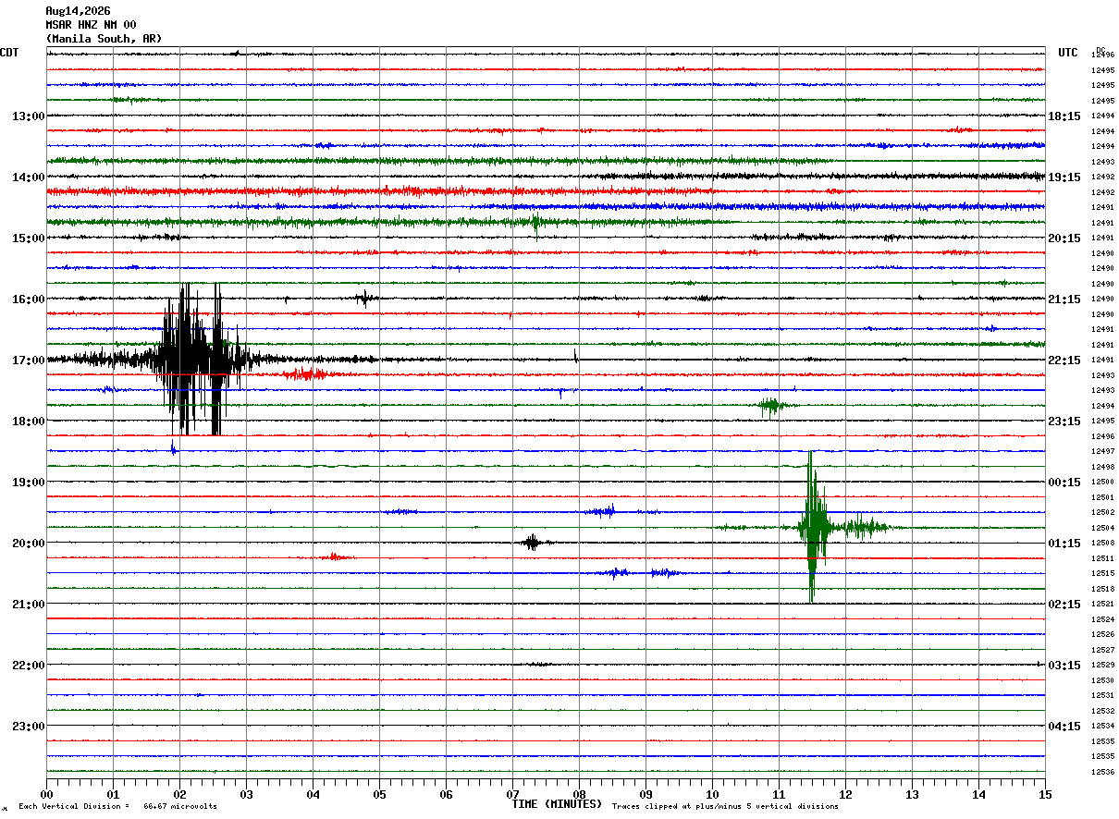The height and width of the screenshot is (819, 1119).
Task: Click minute 07 on the bottom axis
Action: [x=512, y=795]
